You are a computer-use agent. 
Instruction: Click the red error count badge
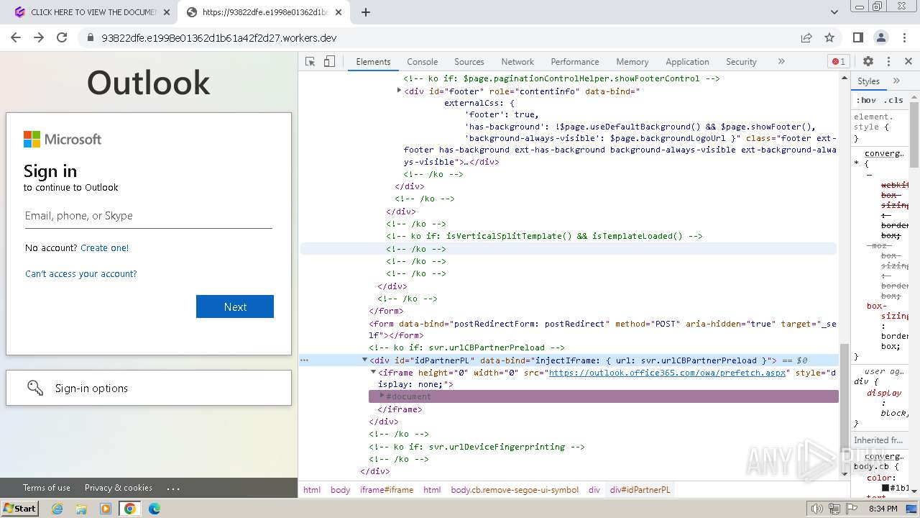click(x=838, y=61)
